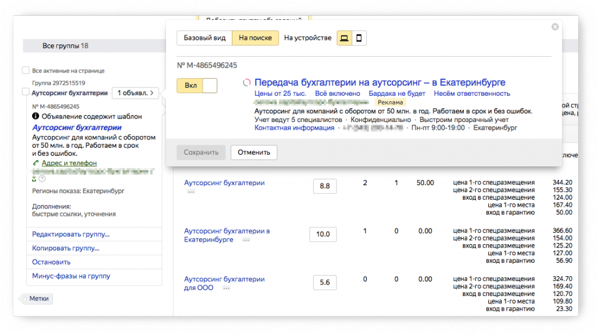Select the 'На поиске' view tab
The width and height of the screenshot is (598, 334).
pyautogui.click(x=255, y=38)
